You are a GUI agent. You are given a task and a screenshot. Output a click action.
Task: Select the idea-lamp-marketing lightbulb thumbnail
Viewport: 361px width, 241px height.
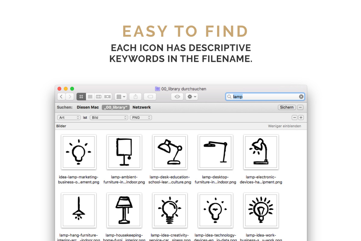pyautogui.click(x=79, y=152)
